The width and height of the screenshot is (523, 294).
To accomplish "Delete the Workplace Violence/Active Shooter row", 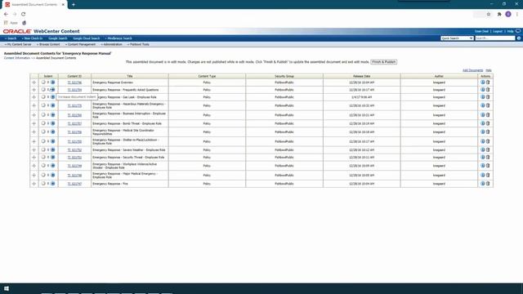I will pyautogui.click(x=488, y=166).
